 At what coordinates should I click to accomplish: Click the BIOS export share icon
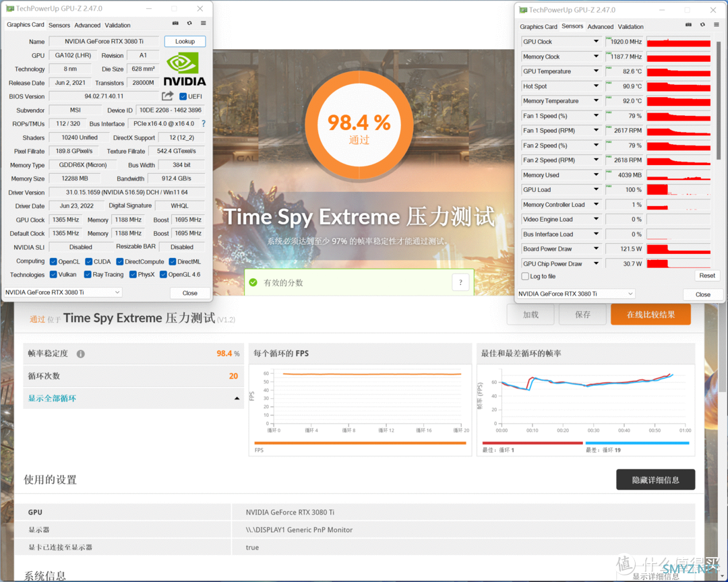coord(168,96)
